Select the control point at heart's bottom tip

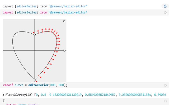pos(35,80)
